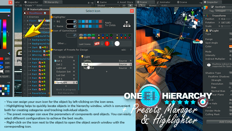Switch to the Game tab
232x131 pixels.
[102, 2]
